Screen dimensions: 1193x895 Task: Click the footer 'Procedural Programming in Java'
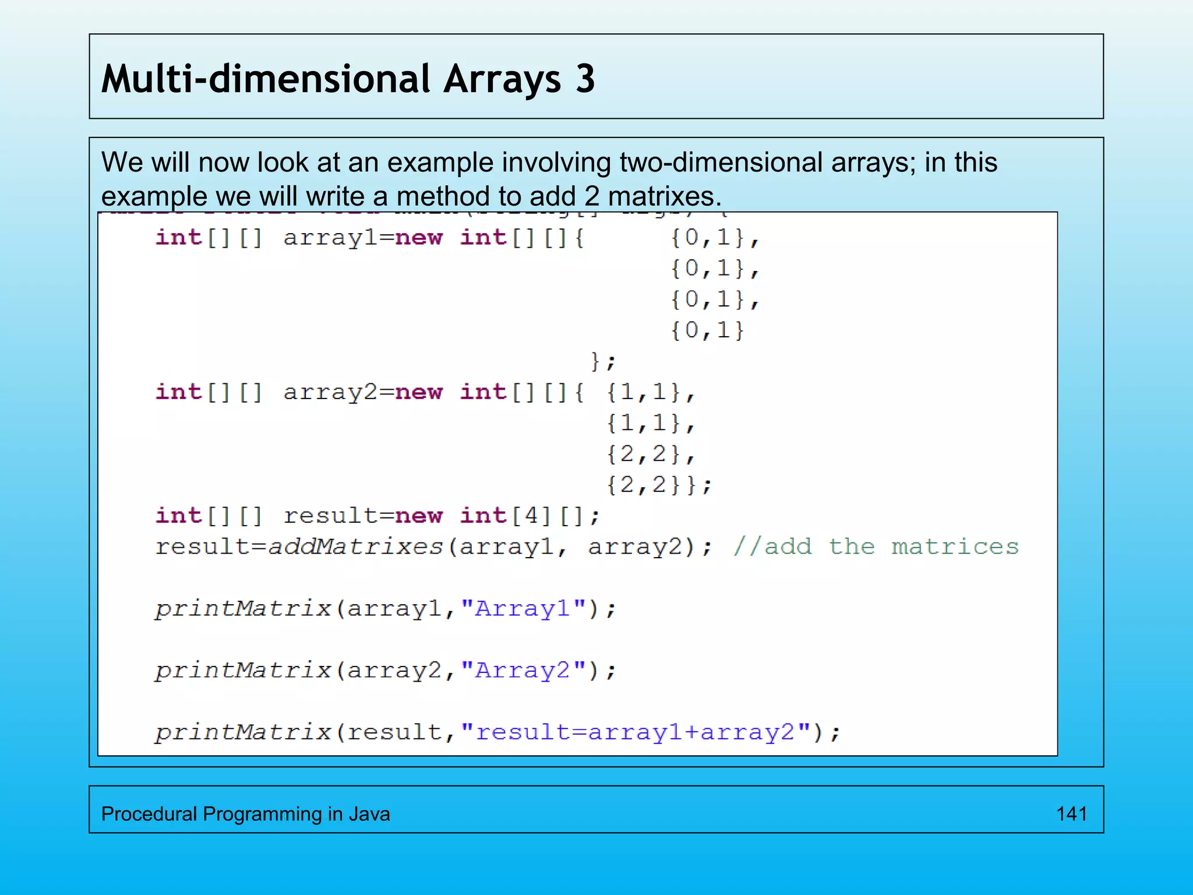point(246,814)
